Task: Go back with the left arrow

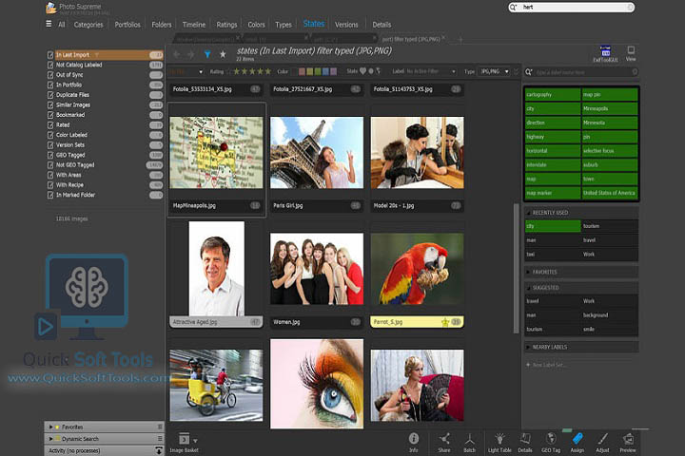Action: click(x=177, y=54)
